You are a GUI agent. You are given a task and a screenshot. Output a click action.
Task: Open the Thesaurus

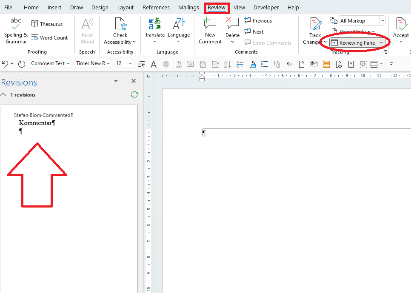(47, 24)
